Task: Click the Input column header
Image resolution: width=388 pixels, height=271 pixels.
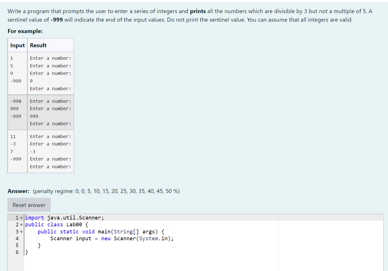Action: tap(17, 45)
